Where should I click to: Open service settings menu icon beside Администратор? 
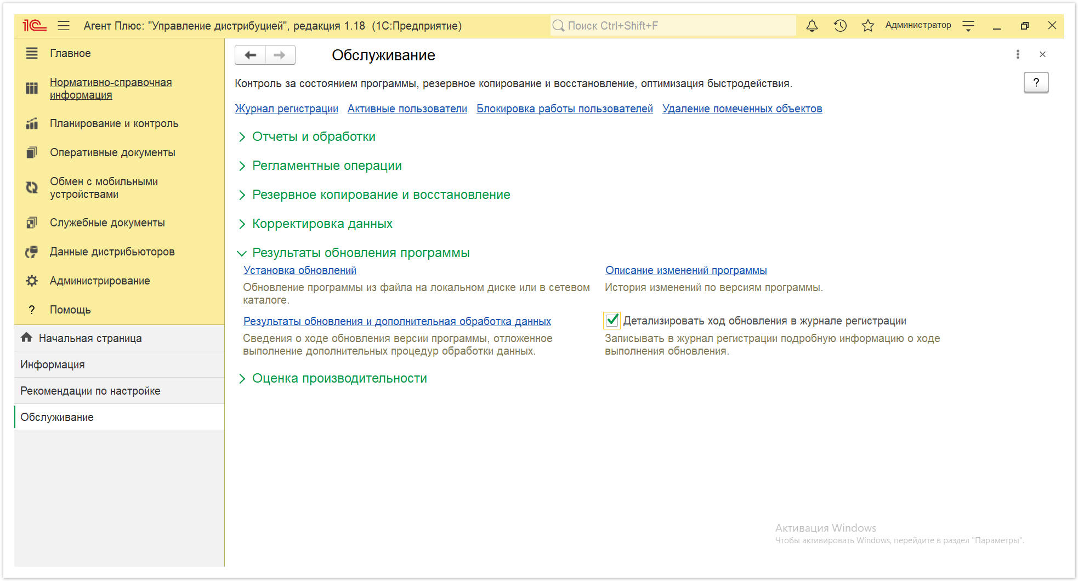(x=968, y=26)
